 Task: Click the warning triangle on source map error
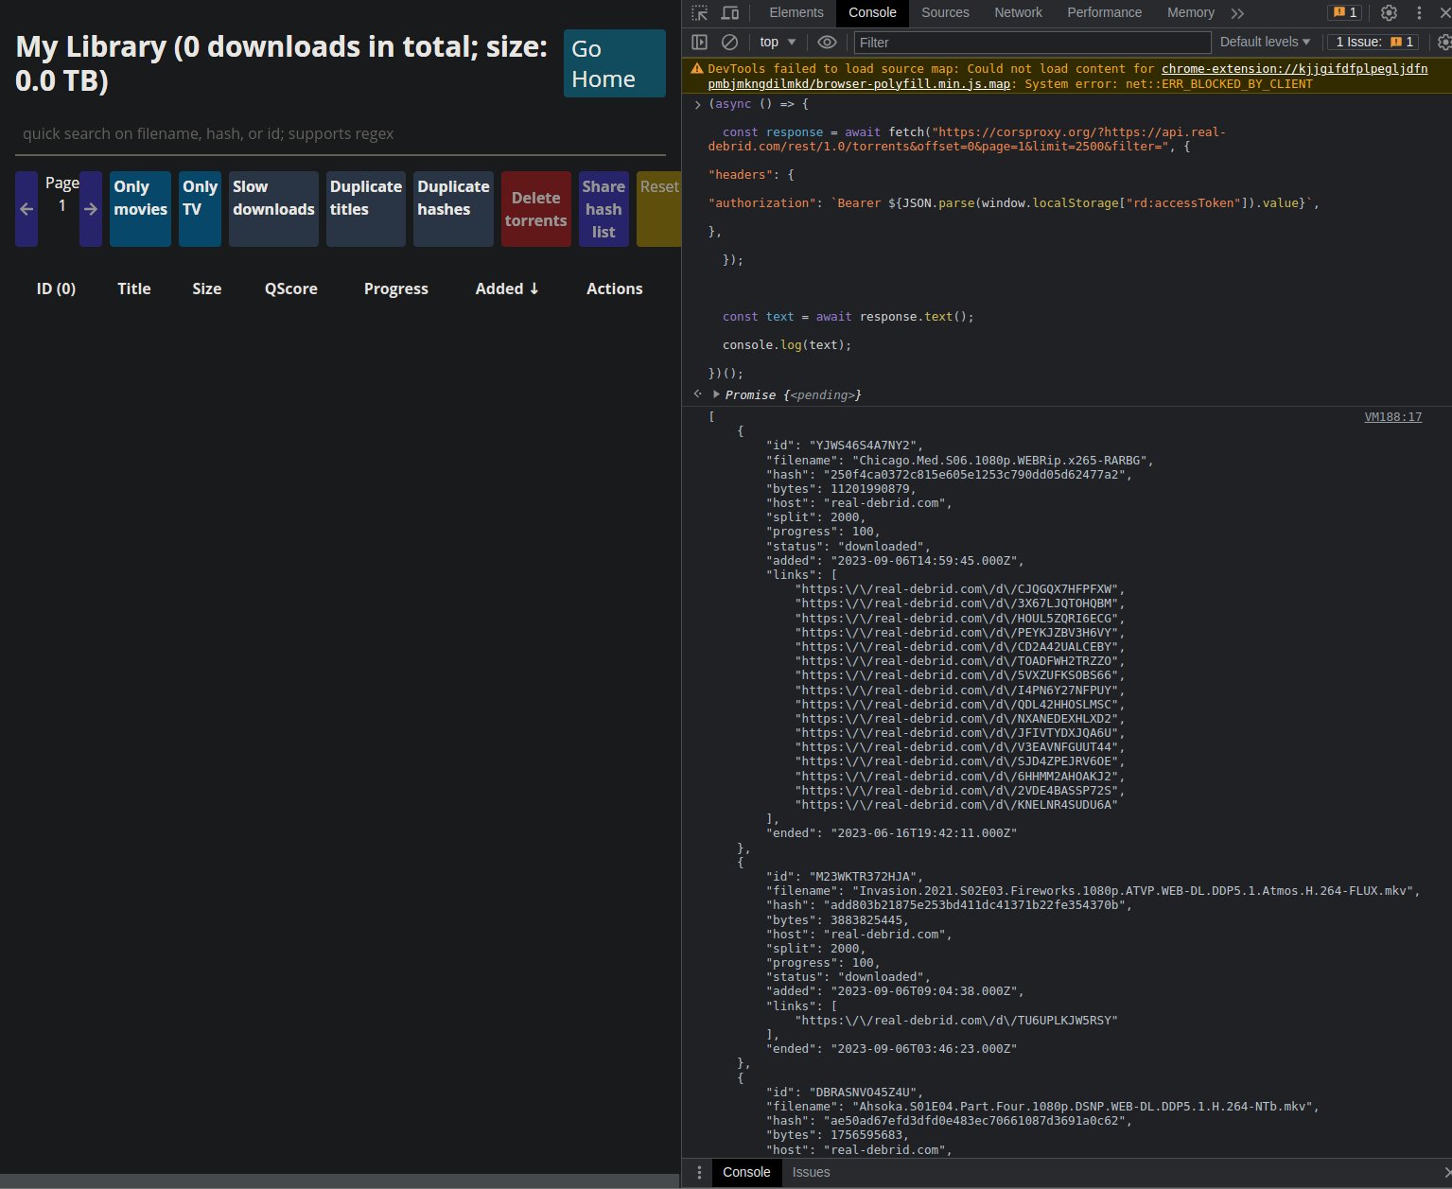[x=696, y=68]
